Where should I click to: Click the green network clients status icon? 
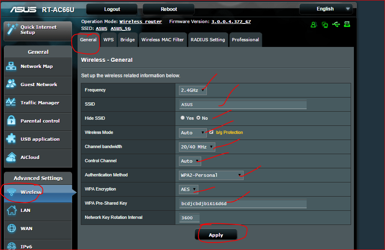point(325,25)
